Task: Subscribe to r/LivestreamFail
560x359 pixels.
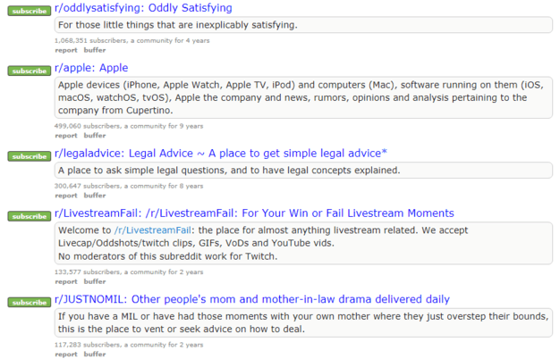Action: 30,216
